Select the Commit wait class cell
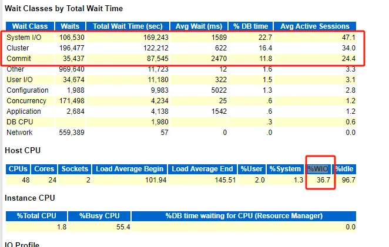The width and height of the screenshot is (389, 247). 19,59
